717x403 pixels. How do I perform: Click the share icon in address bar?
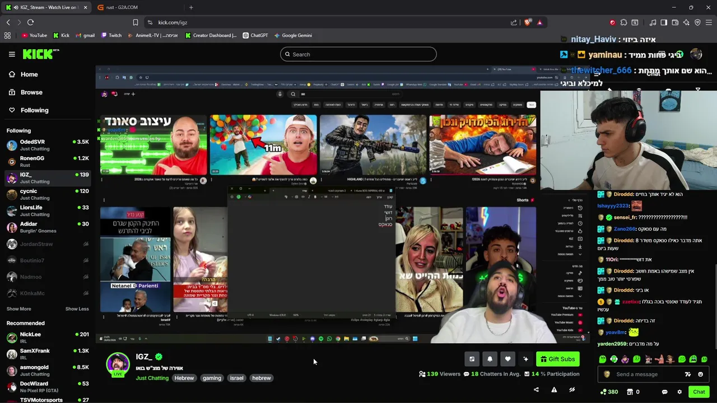point(514,22)
